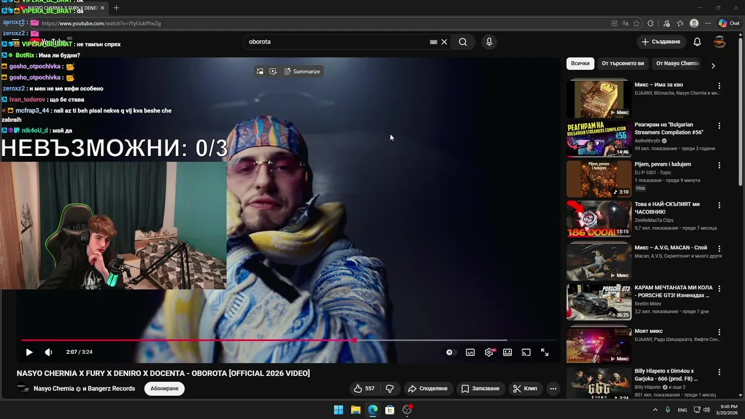
Task: Enter fullscreen mode on the player
Action: point(545,352)
